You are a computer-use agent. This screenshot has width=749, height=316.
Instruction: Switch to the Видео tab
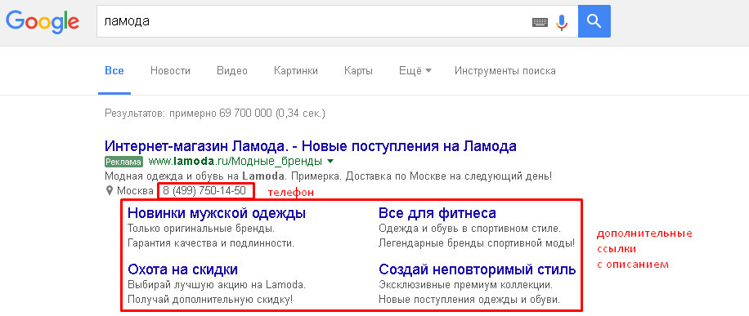232,71
